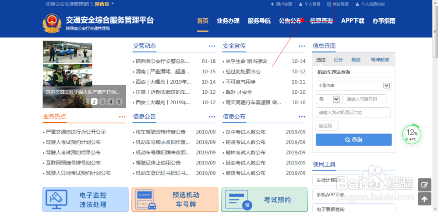The image size is (438, 212).
Task: Select the 报废 query tab
Action: (x=356, y=60)
